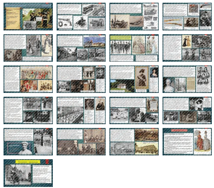
Task: Select the slide with French protest placards
Action: (x=28, y=142)
